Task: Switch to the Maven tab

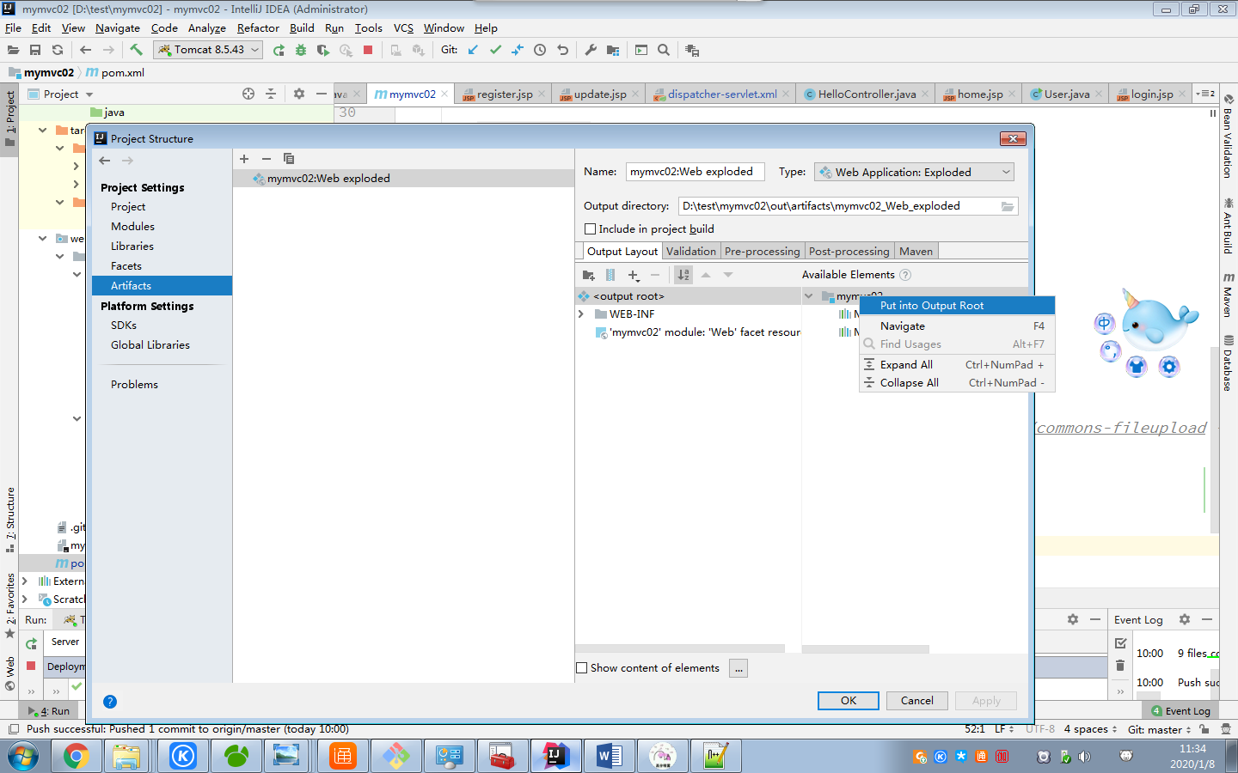Action: click(916, 252)
